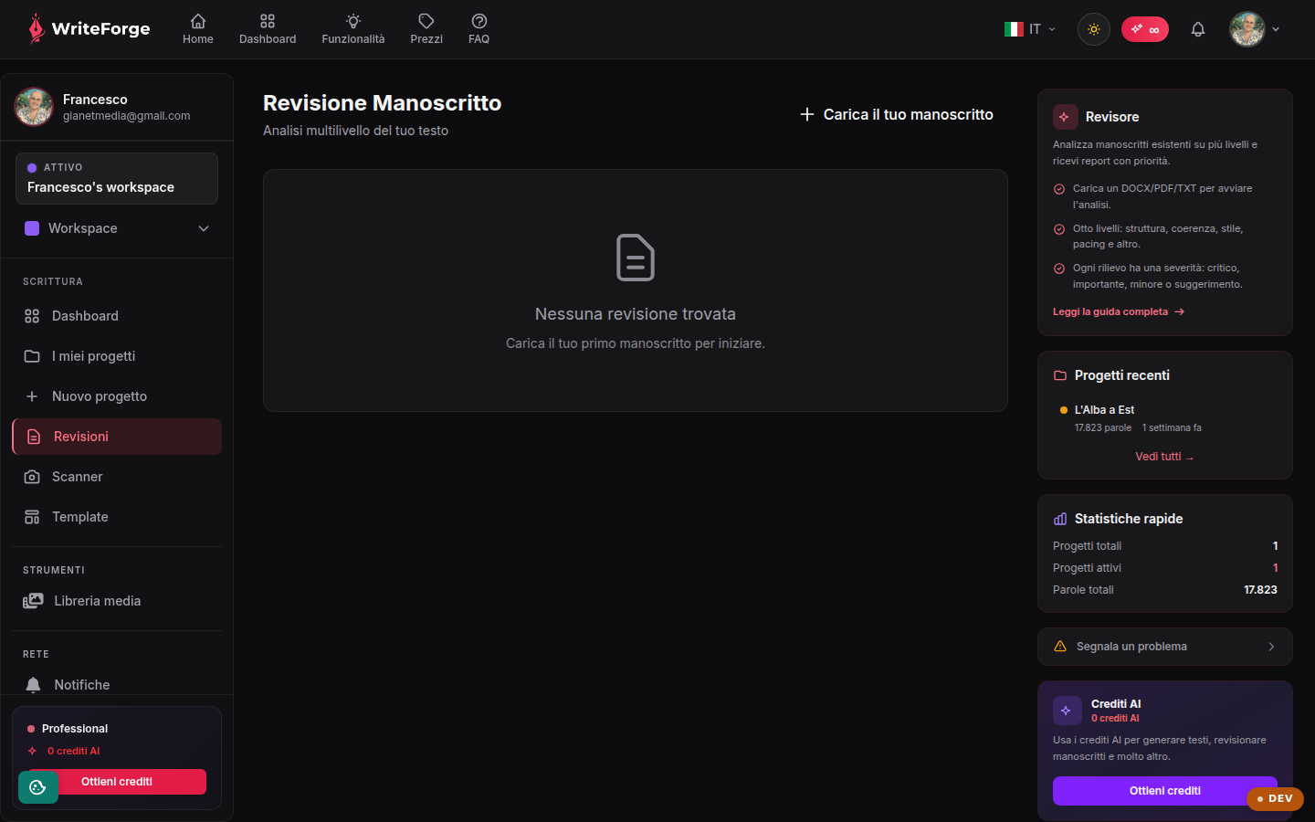Expand the Workspace dropdown in the sidebar
The width and height of the screenshot is (1315, 822).
117,228
